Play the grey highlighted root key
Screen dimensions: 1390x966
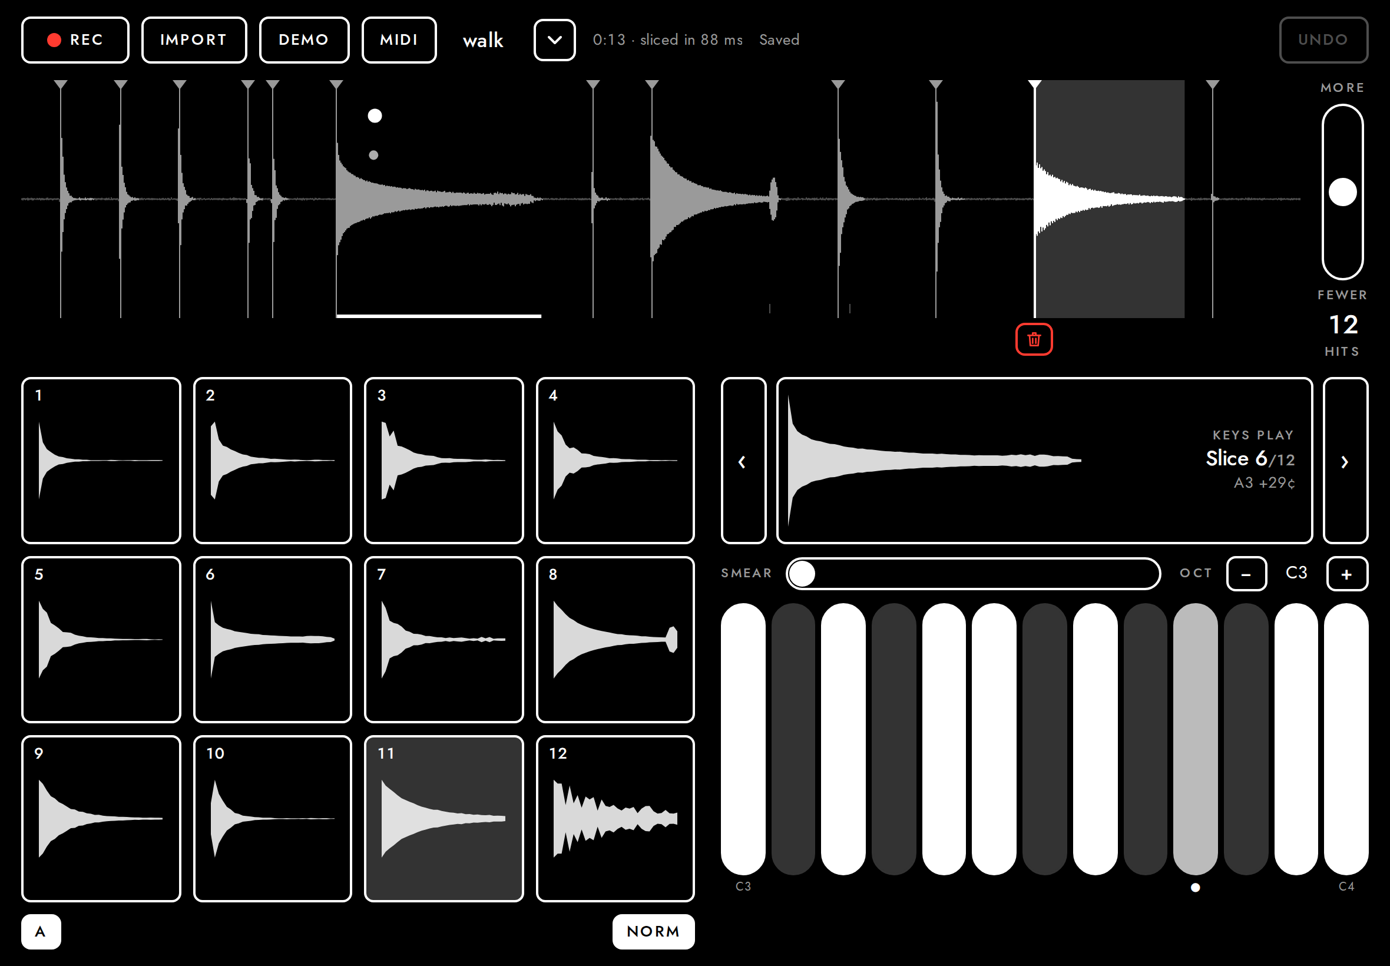coord(1195,739)
